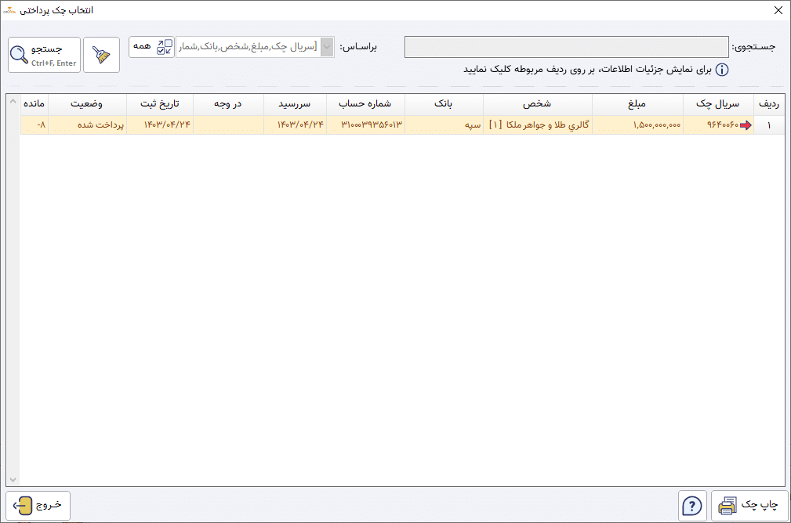Click the search magnifier button جستجو

[45, 55]
